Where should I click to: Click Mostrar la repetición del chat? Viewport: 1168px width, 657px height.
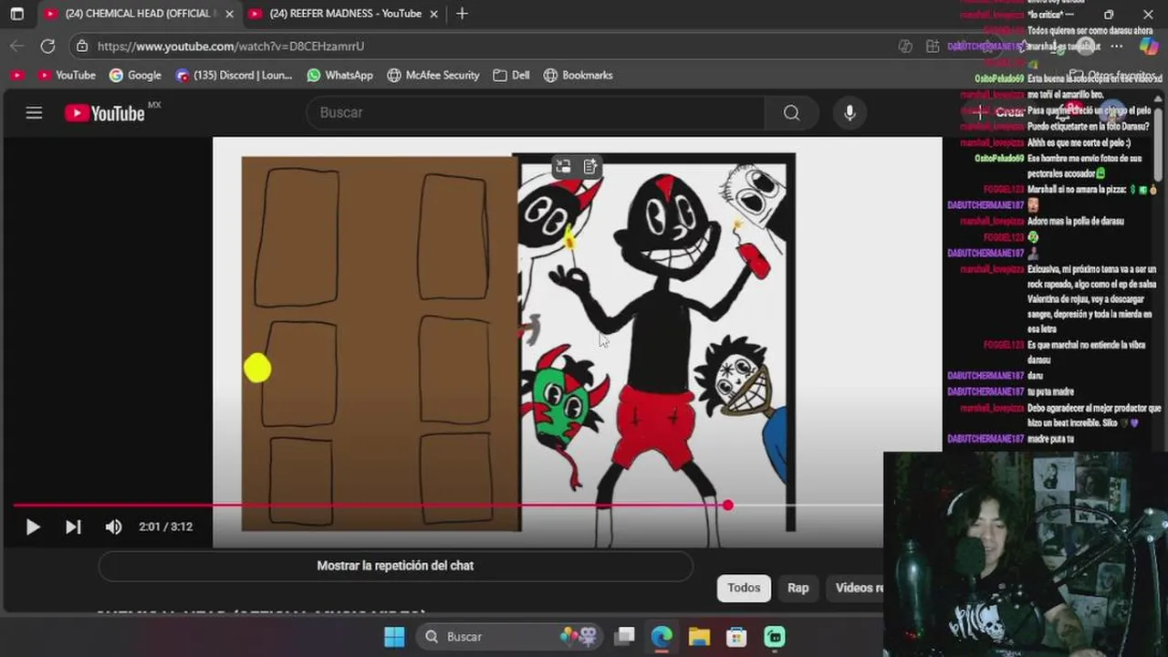395,566
